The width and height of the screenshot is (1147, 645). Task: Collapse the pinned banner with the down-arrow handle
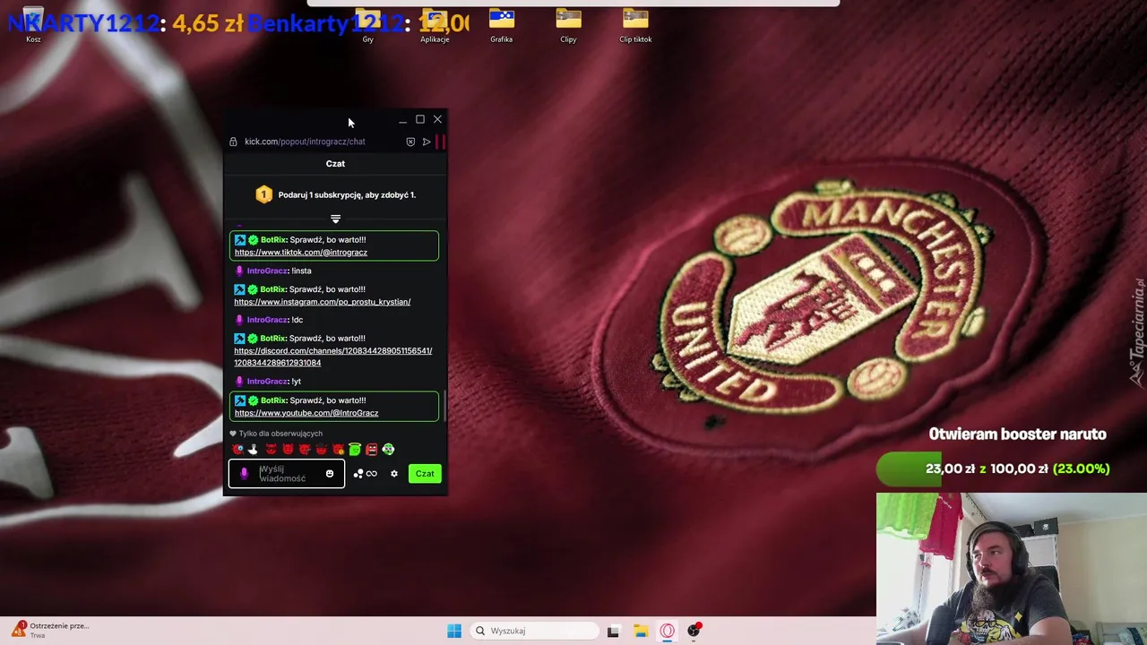pos(335,219)
